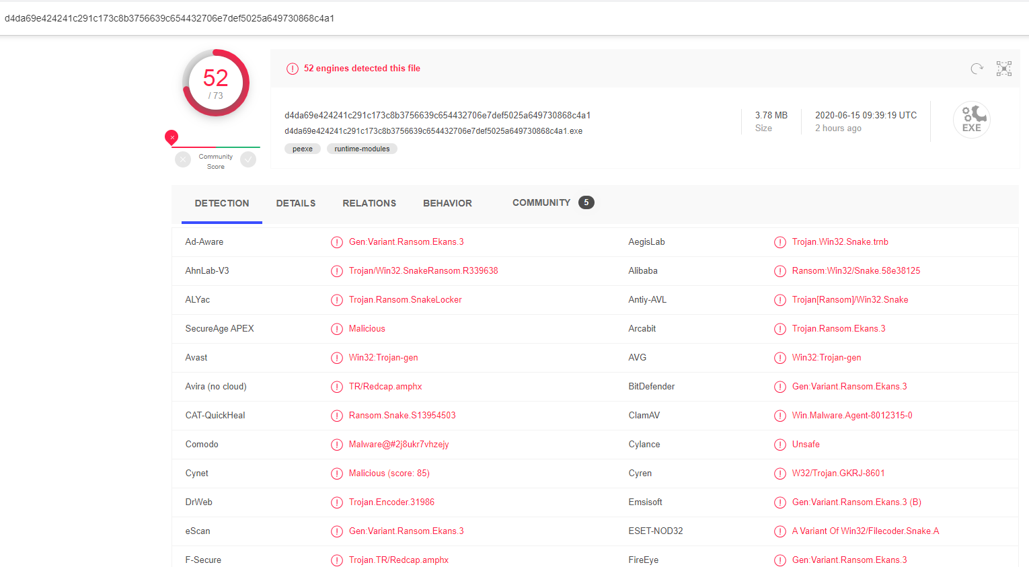Screen dimensions: 1029x567
Task: Vote harmless with the community checkmark icon
Action: pos(248,159)
